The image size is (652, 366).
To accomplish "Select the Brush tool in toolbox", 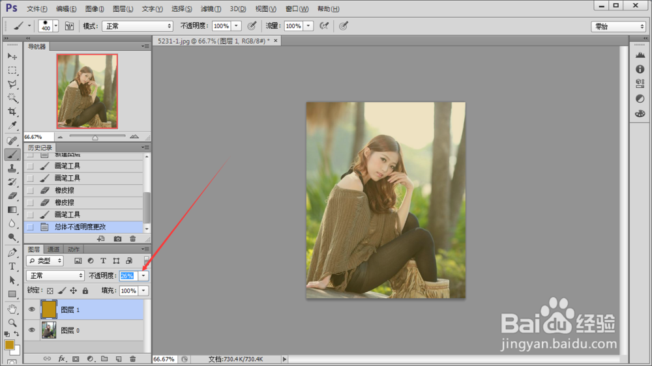I will click(x=12, y=154).
